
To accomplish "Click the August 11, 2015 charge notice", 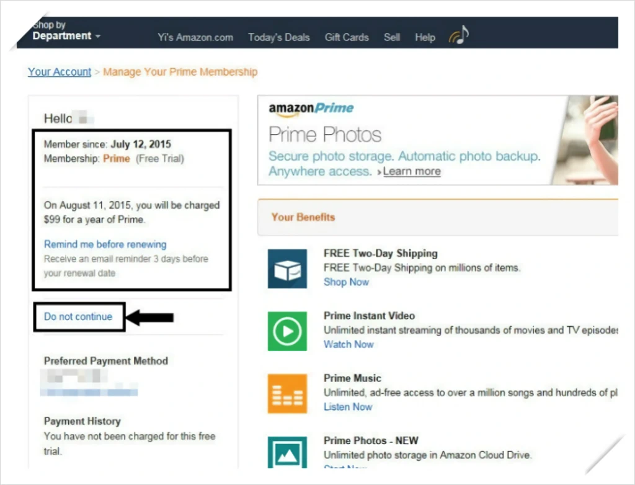I will 131,212.
